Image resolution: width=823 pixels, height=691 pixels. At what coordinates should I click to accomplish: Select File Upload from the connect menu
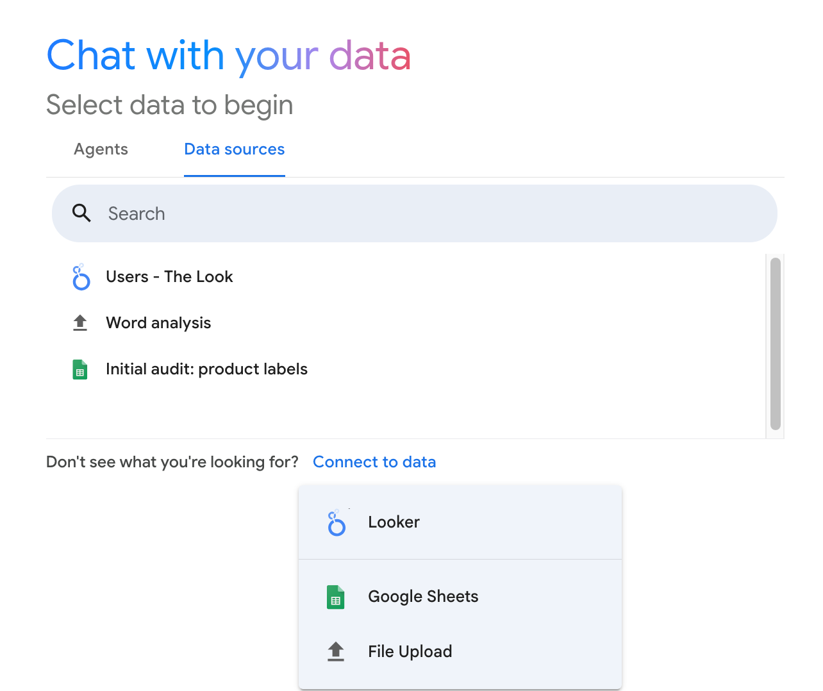coord(410,652)
